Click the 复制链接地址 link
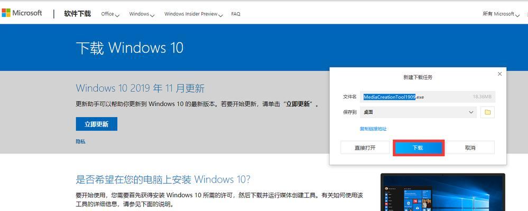This screenshot has width=528, height=211. 373,129
